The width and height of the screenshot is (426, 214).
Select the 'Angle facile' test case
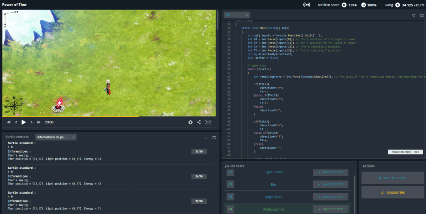pos(273,197)
